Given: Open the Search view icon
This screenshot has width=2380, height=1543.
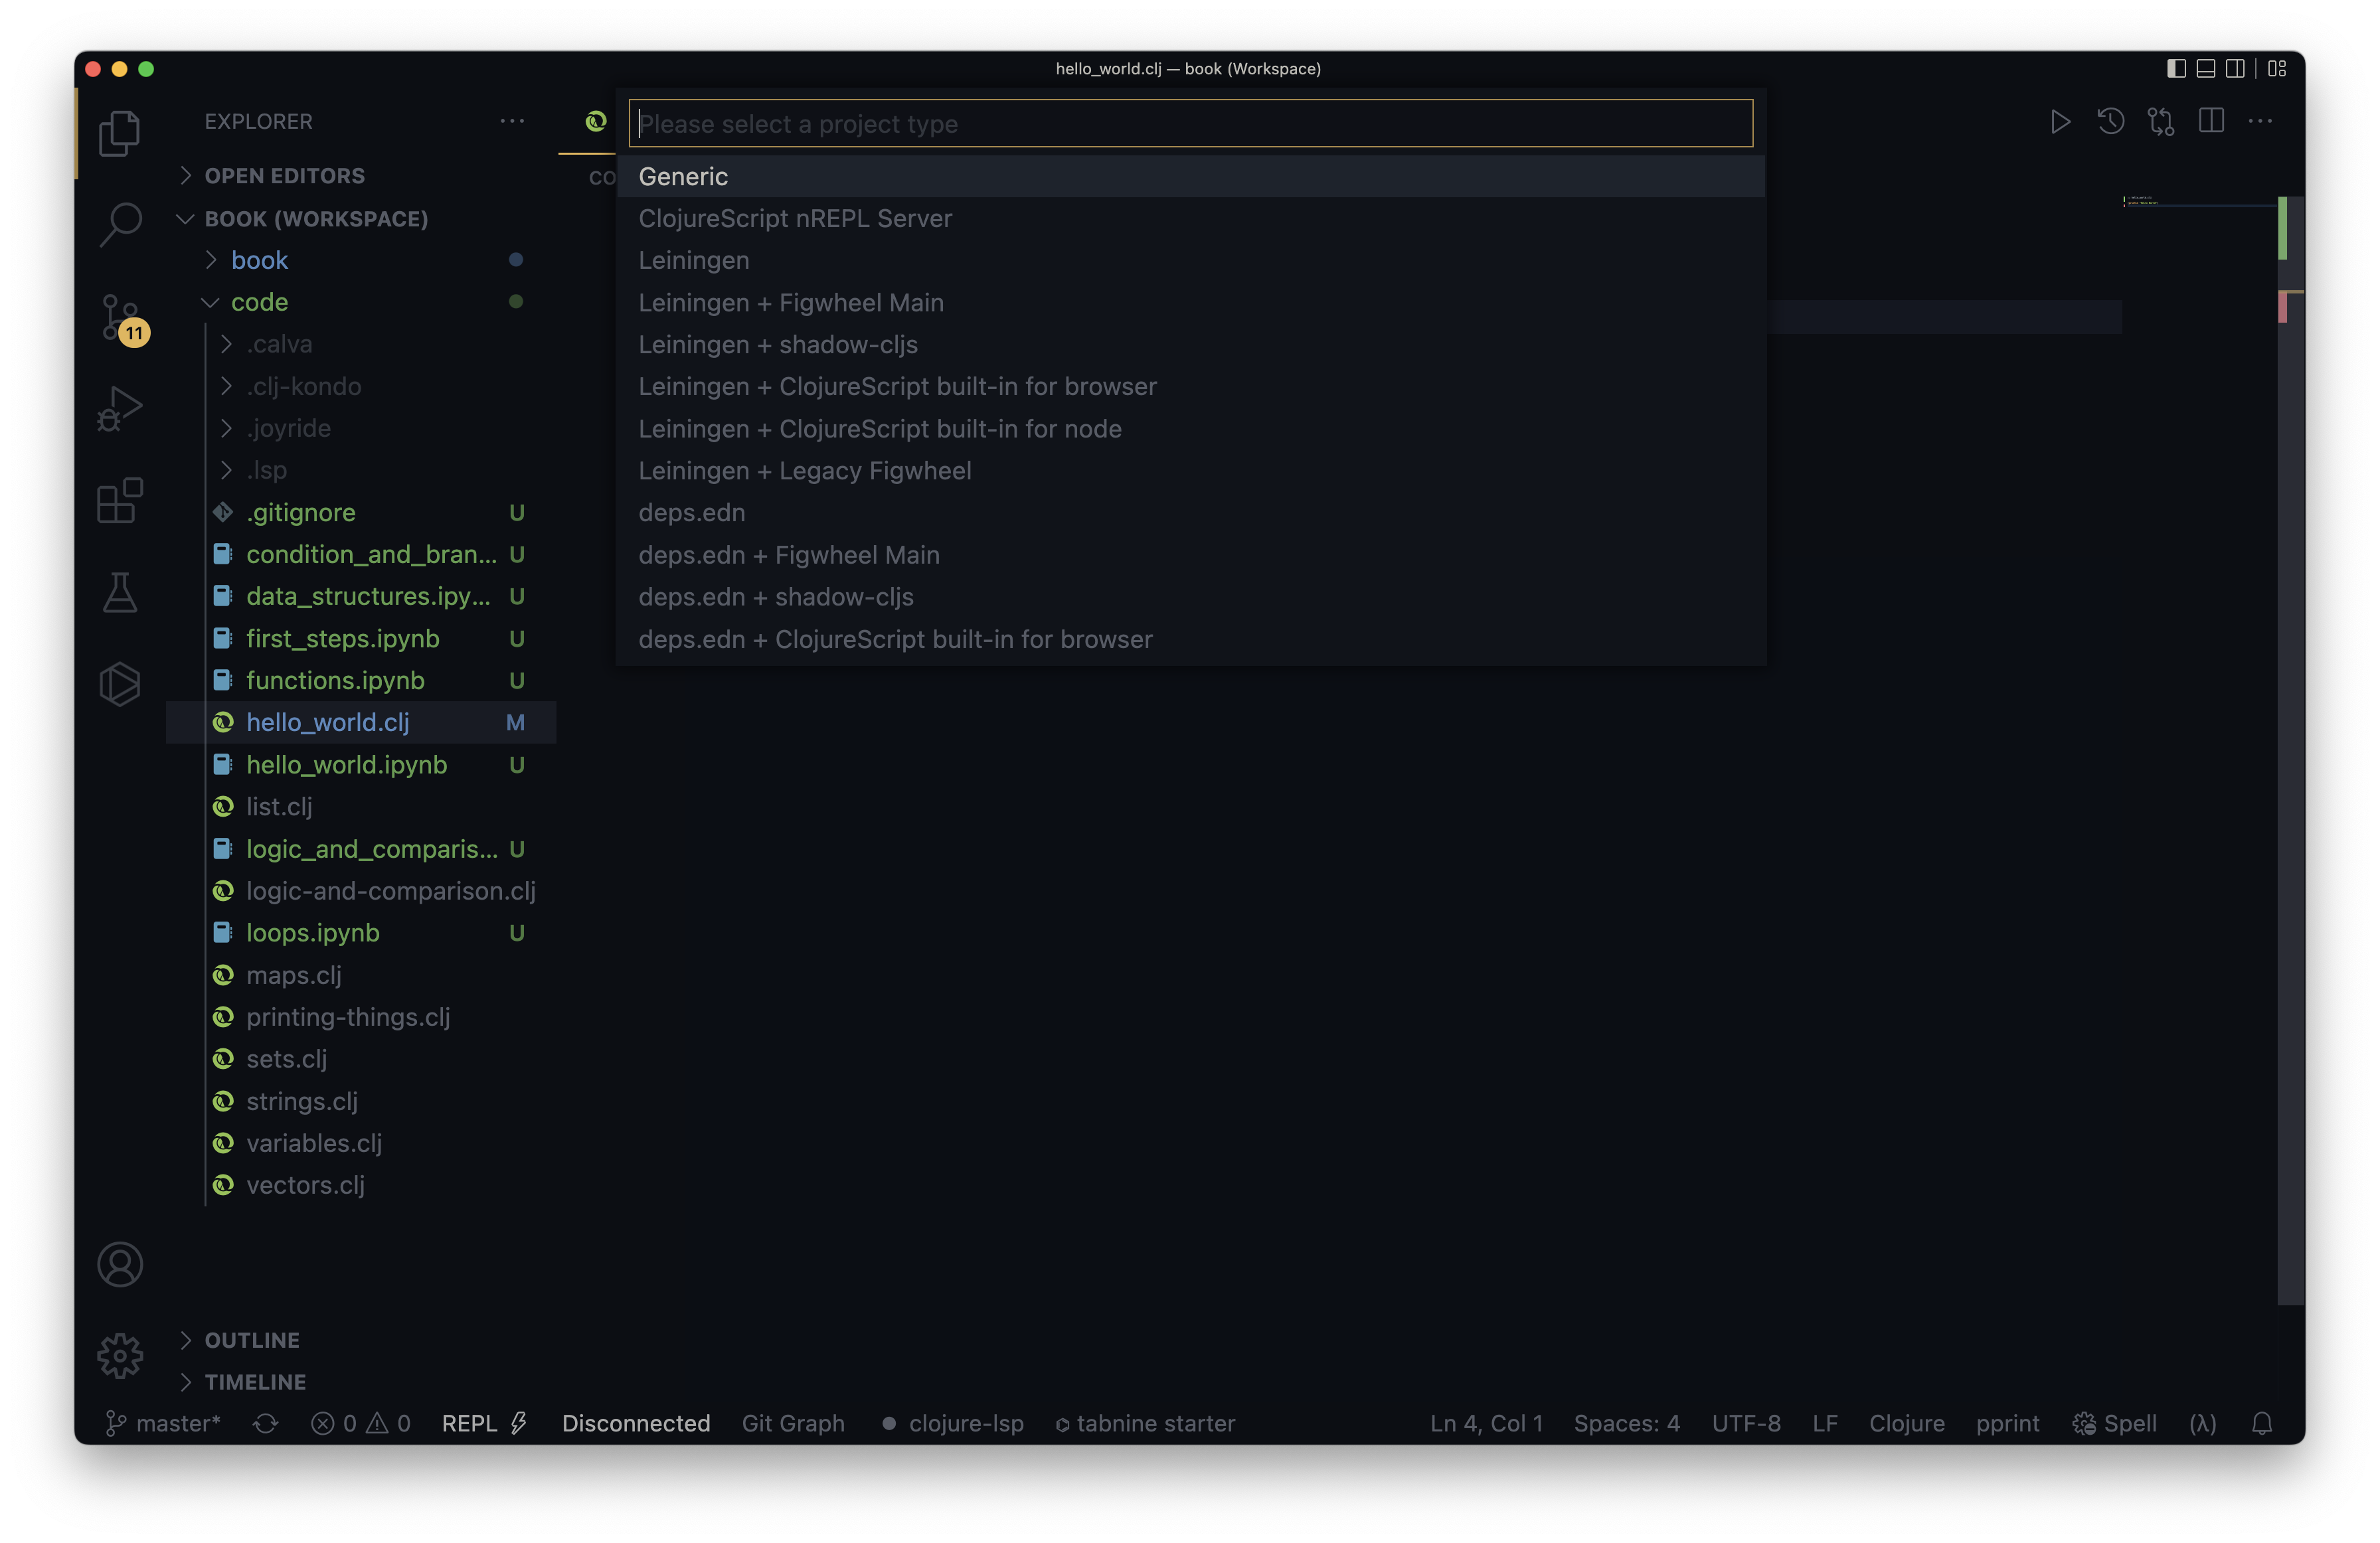Looking at the screenshot, I should (x=120, y=224).
